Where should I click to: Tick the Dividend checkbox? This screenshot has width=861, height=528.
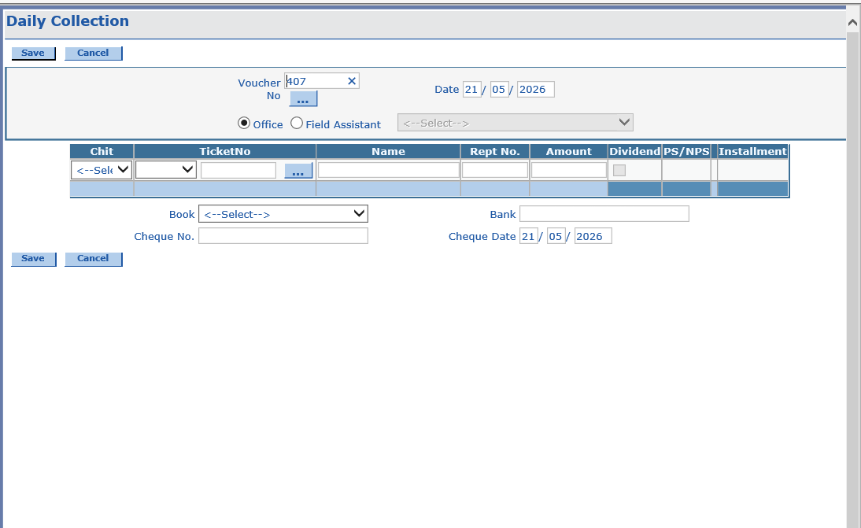point(619,171)
